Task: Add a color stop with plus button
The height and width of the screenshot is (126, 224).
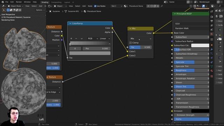Action: [x=71, y=38]
